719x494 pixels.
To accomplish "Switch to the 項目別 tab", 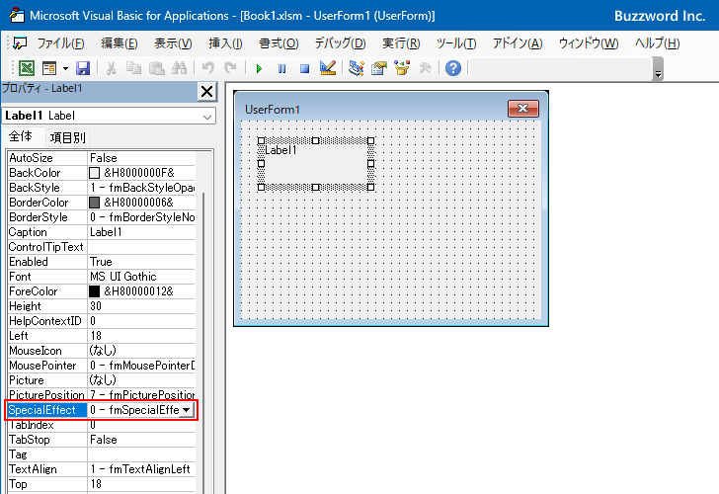I will [67, 137].
